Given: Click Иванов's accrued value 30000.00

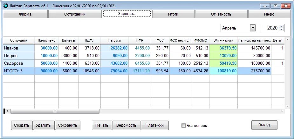Looking at the screenshot, I should pos(46,48).
